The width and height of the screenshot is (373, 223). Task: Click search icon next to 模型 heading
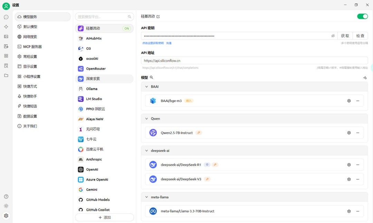[x=151, y=78]
